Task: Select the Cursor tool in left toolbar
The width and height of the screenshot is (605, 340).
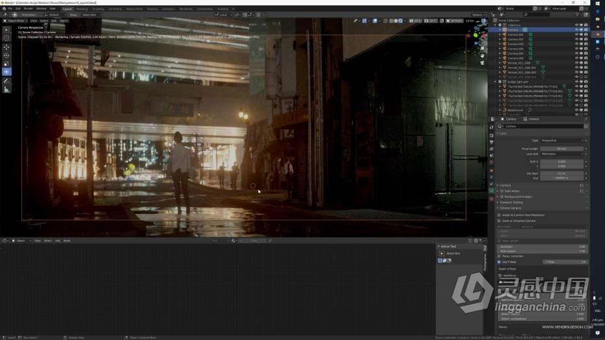Action: pyautogui.click(x=7, y=38)
